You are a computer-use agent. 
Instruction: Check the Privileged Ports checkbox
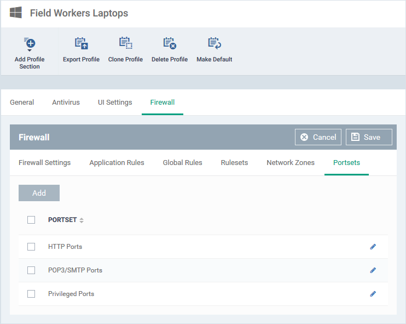(31, 294)
